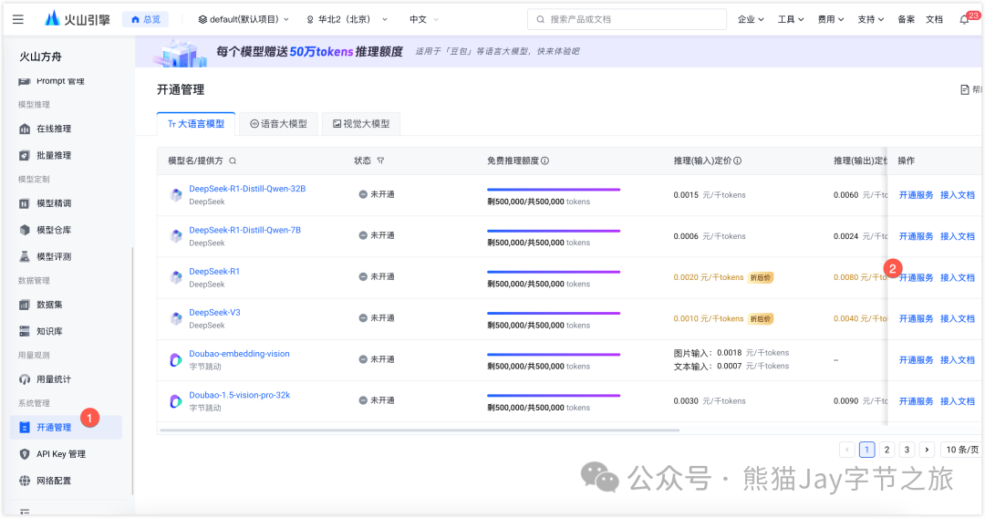The image size is (985, 518).
Task: Click the info icon beside 推理(输入)定价
Action: (x=738, y=161)
